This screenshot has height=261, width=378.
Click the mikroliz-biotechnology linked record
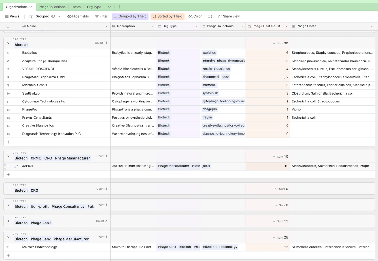220,247
